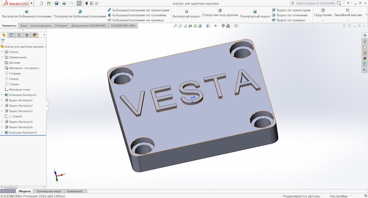Open the Options gear icon
The height and width of the screenshot is (198, 368).
coord(97,3)
